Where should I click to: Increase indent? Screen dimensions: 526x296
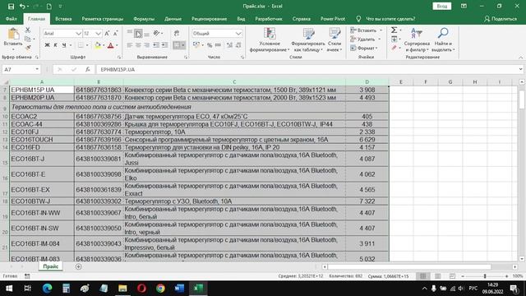(x=164, y=45)
